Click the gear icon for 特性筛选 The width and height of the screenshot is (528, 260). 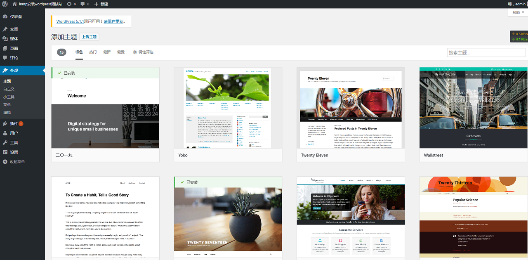[135, 52]
